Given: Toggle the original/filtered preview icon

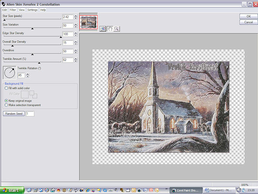Looking at the screenshot, I should [x=103, y=29].
